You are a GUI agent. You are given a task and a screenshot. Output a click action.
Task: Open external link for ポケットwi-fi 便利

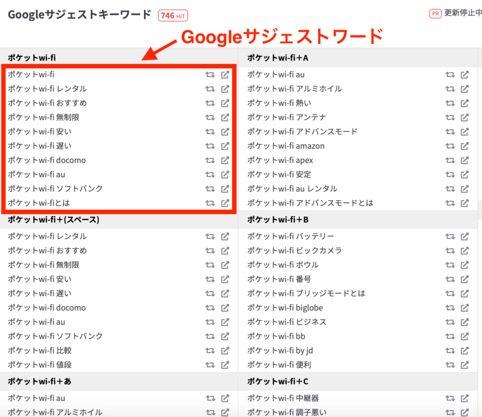tap(465, 365)
